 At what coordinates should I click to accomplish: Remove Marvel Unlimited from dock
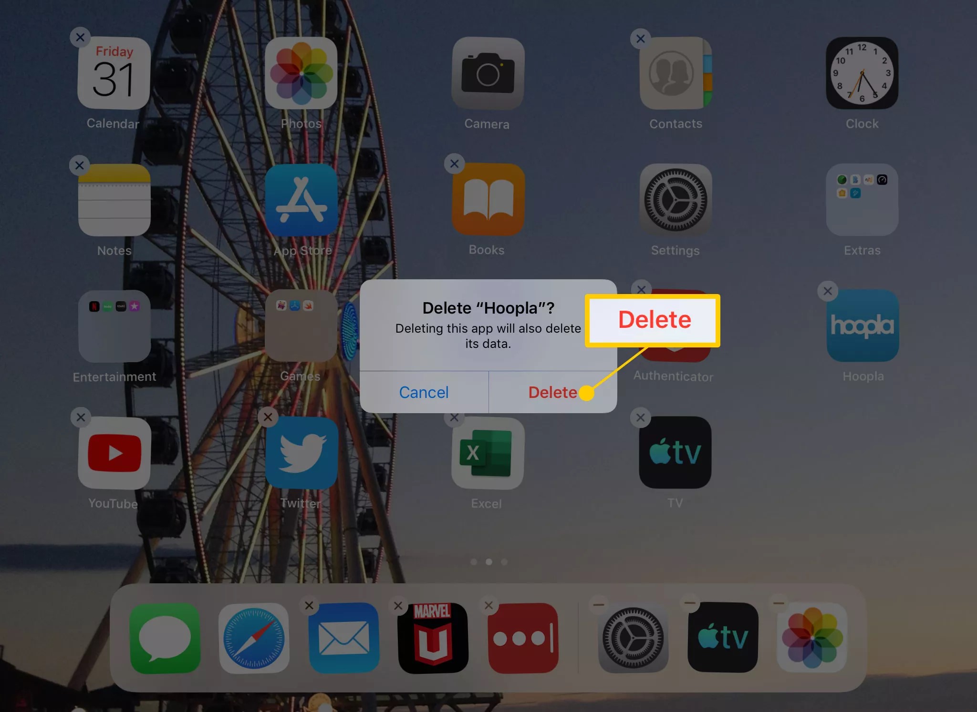coord(398,605)
